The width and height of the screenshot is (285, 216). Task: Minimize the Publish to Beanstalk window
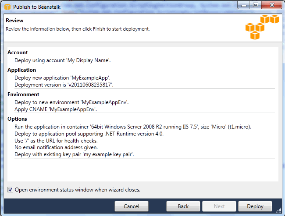click(243, 5)
